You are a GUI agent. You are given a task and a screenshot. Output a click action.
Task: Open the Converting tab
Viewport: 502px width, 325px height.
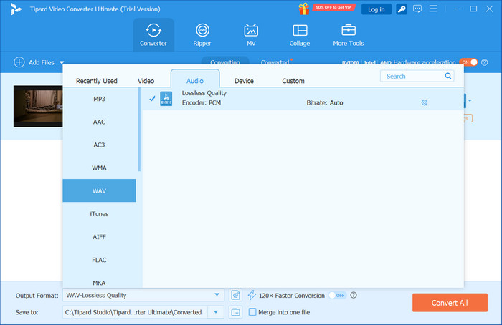[x=224, y=61]
